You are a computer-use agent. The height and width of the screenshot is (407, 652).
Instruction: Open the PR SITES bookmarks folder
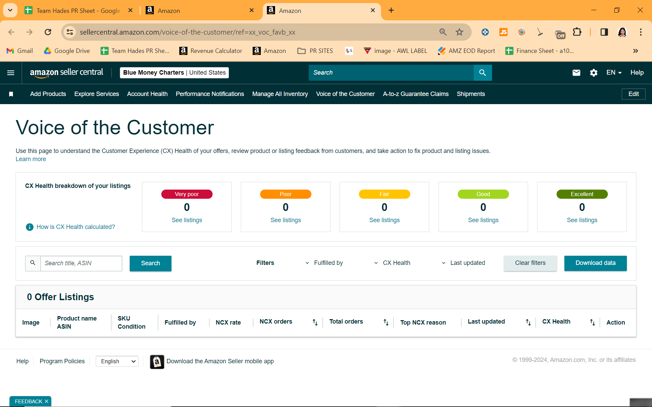tap(315, 51)
